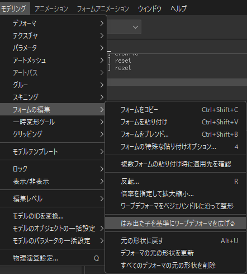The height and width of the screenshot is (274, 247).
Task: Choose フォームをコピー
Action: click(x=175, y=110)
